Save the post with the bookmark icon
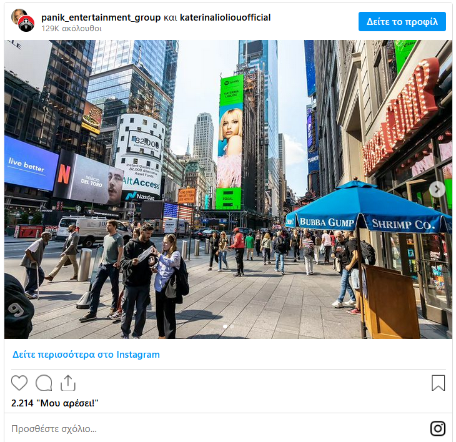456x442 pixels. [x=438, y=383]
